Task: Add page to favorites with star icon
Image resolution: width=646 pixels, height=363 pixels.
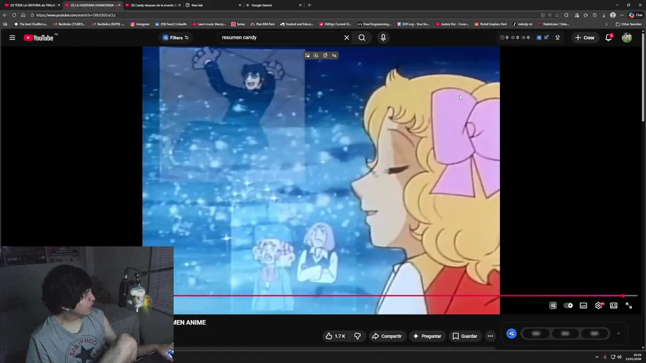Action: click(557, 15)
